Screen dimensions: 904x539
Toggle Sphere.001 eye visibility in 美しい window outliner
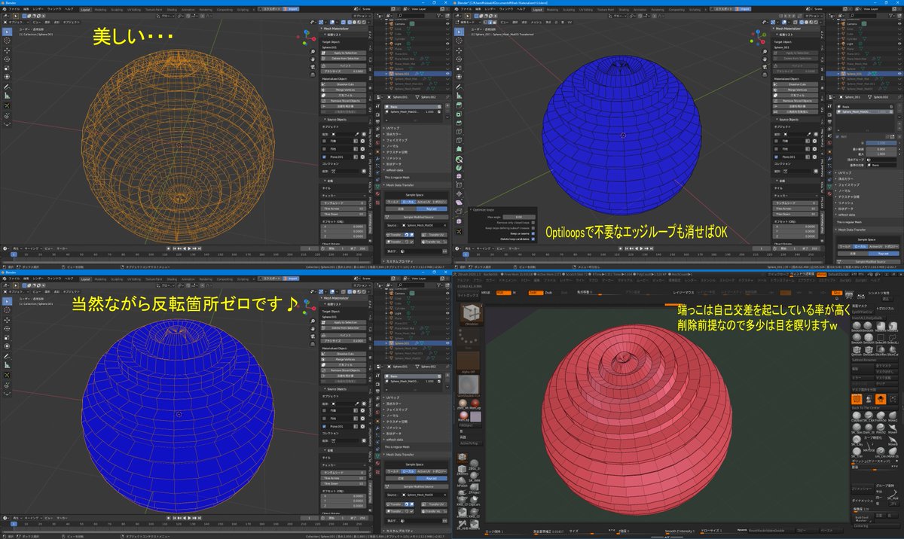[x=447, y=74]
